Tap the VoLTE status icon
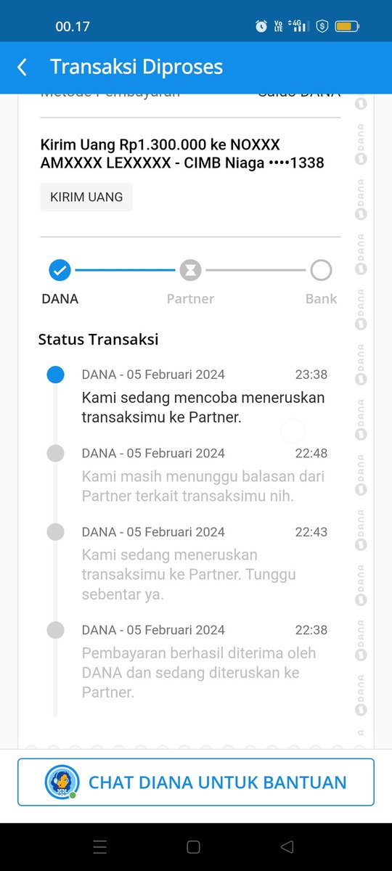This screenshot has height=871, width=392. [279, 26]
